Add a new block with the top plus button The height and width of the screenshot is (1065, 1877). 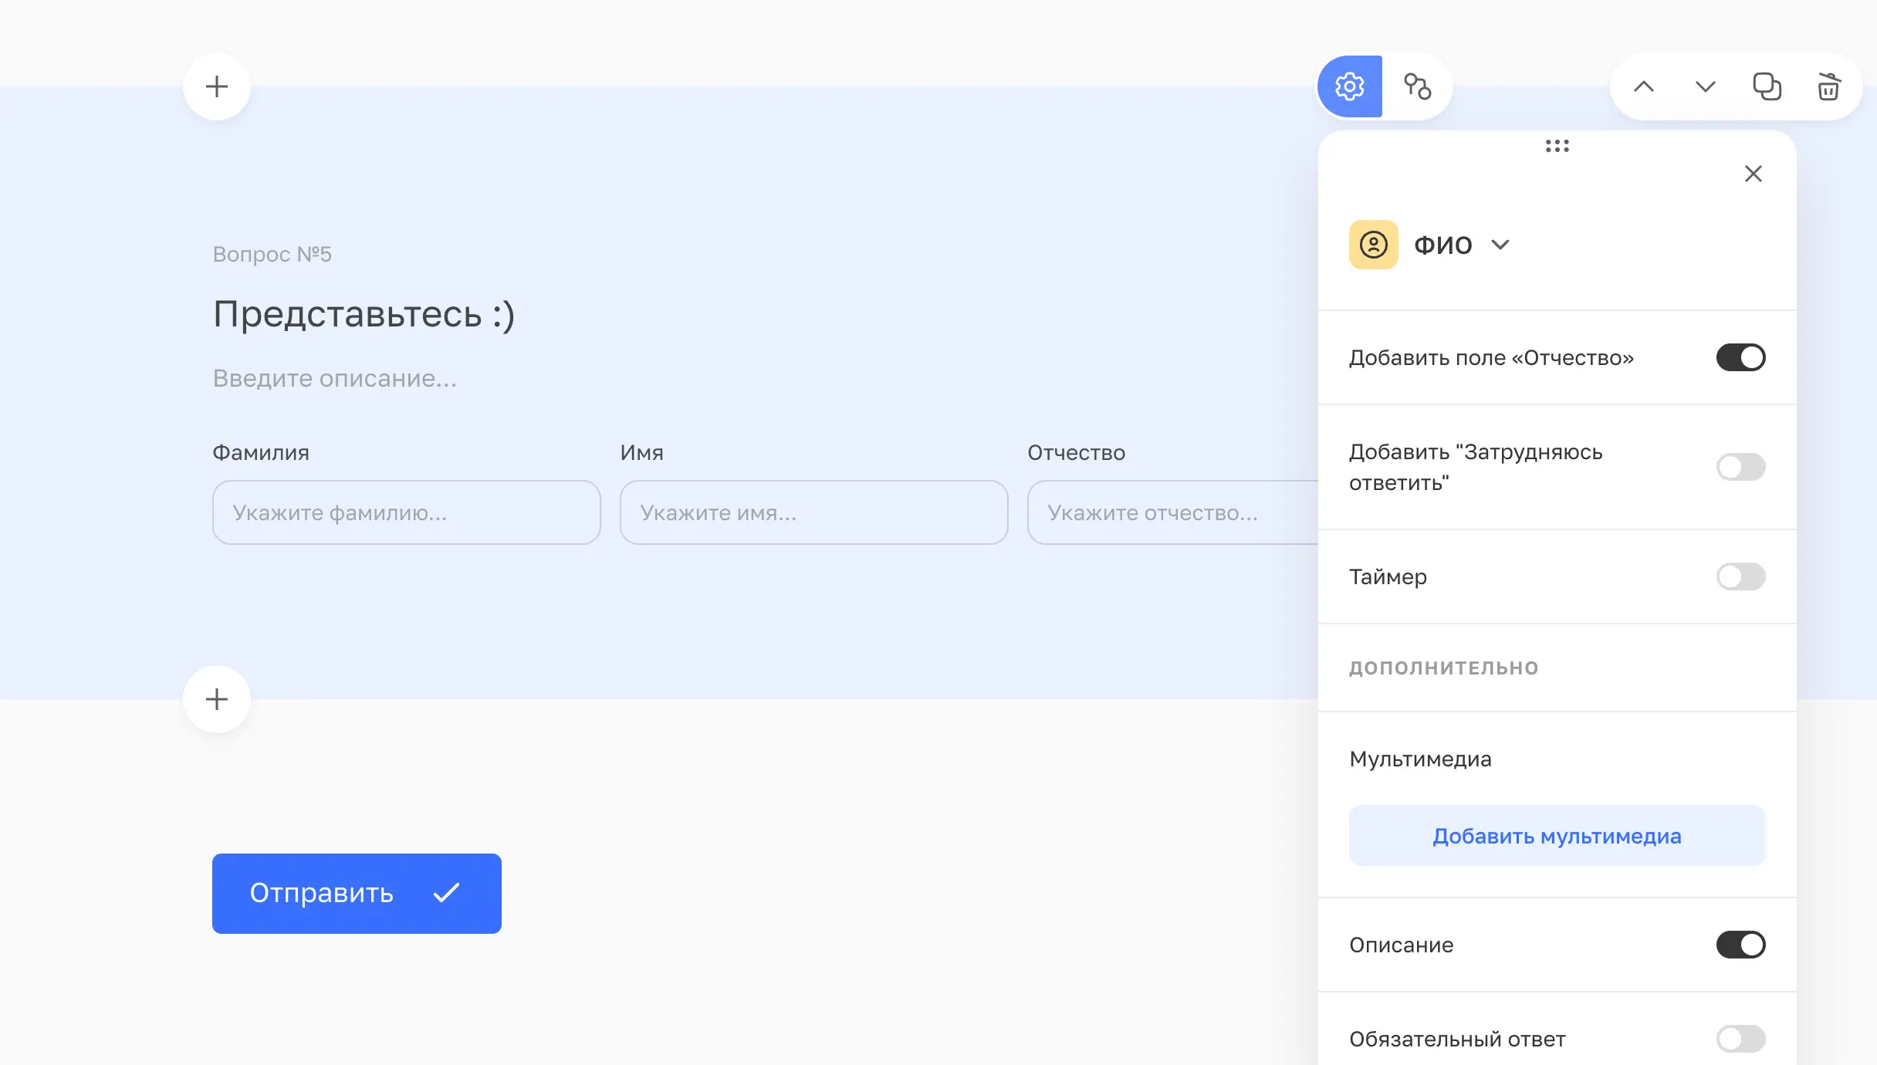[217, 86]
